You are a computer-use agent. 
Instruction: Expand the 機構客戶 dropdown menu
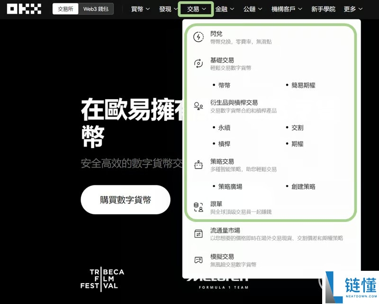[287, 9]
